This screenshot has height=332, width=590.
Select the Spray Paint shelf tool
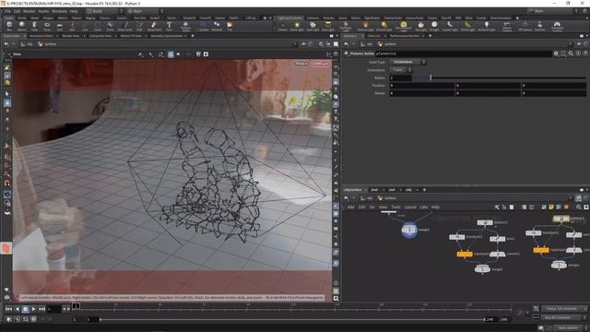[x=154, y=26]
